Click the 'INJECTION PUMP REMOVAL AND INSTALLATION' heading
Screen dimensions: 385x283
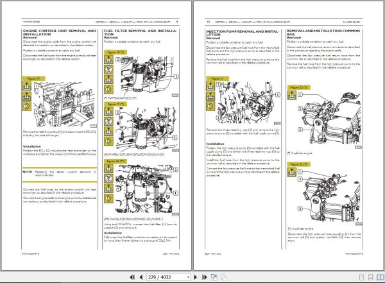(x=243, y=33)
